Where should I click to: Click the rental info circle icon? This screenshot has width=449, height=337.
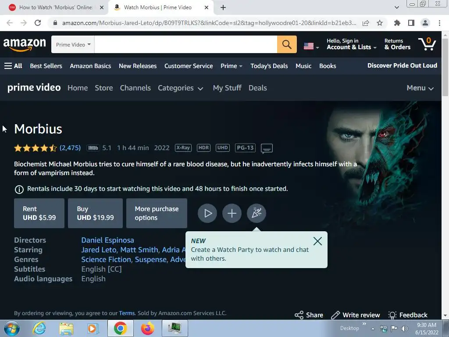[x=19, y=189]
